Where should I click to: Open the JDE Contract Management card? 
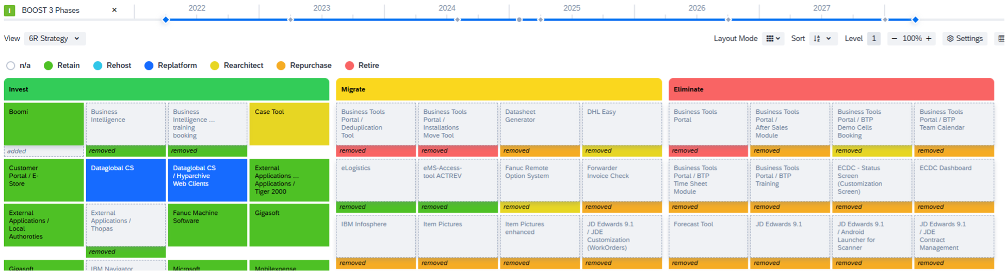point(954,236)
